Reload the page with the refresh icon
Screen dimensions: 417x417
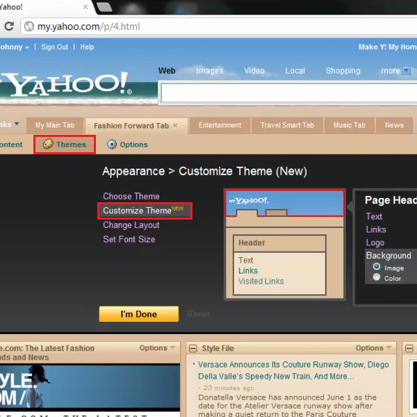point(9,26)
